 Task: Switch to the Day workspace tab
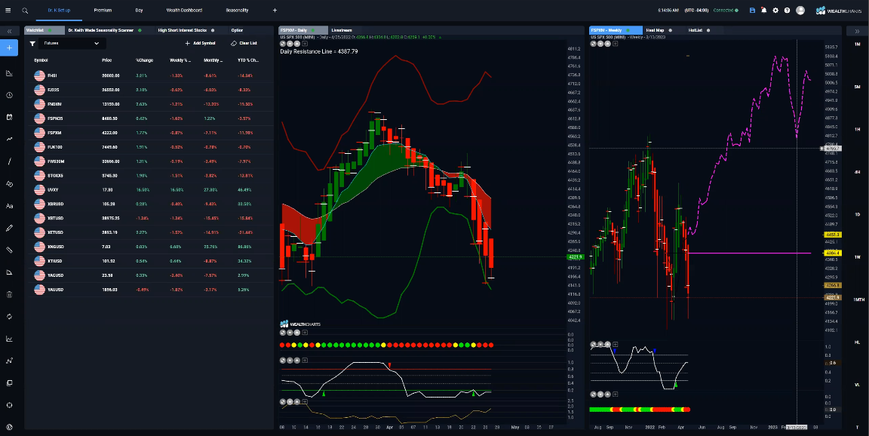click(139, 10)
